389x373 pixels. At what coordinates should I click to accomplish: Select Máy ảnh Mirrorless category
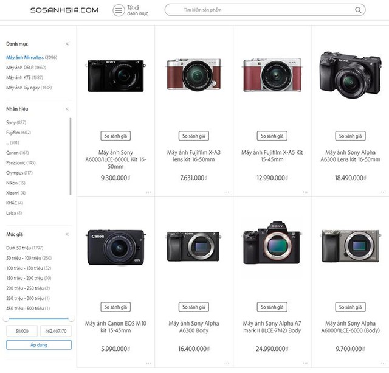tap(32, 57)
